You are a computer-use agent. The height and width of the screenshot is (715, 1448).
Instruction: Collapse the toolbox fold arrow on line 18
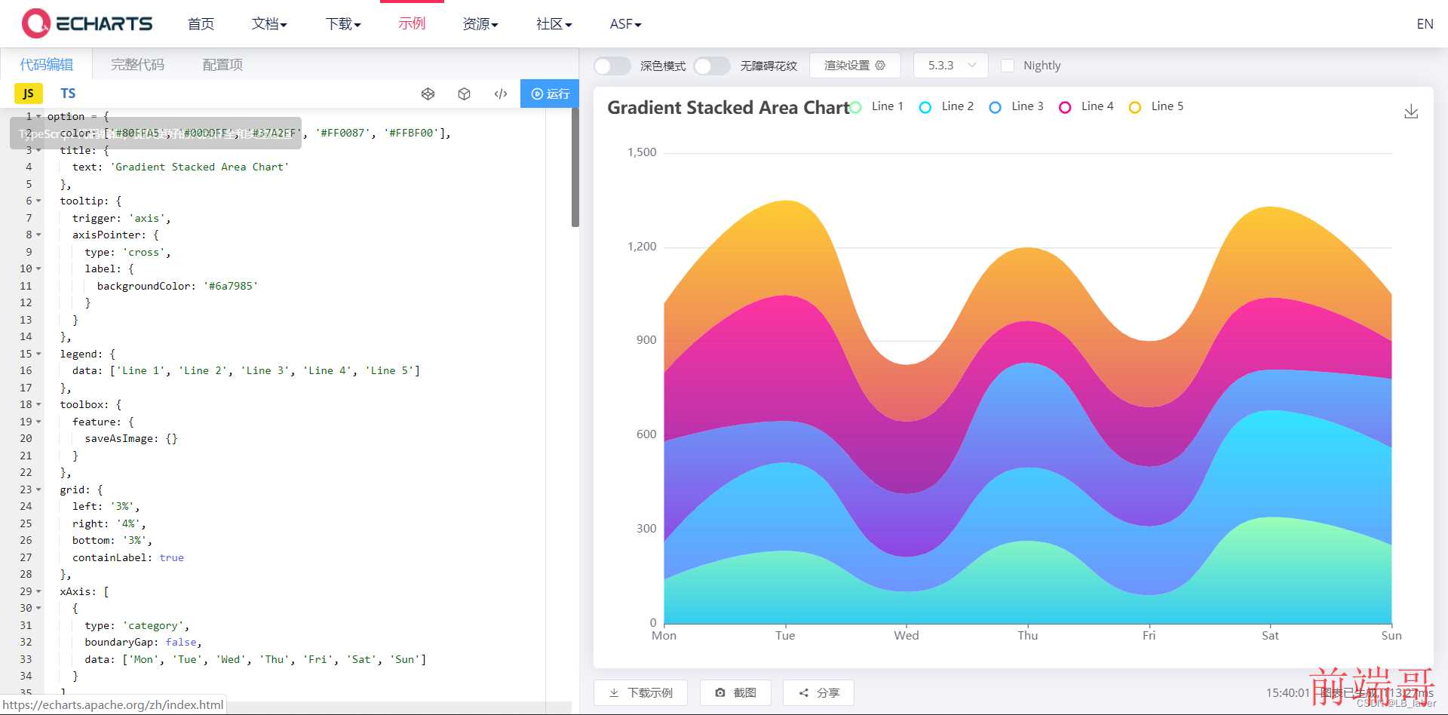click(x=38, y=405)
